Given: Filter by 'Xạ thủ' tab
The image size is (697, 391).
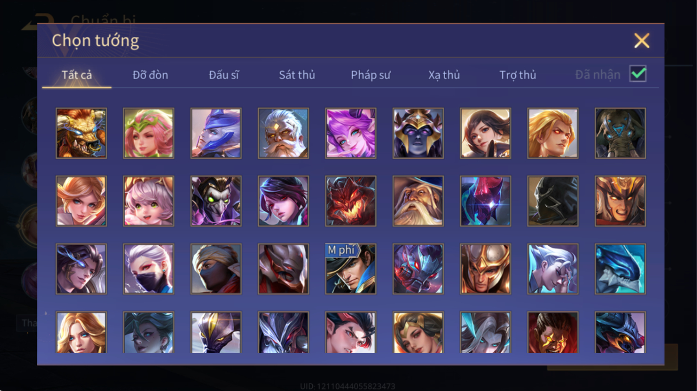Looking at the screenshot, I should tap(444, 75).
